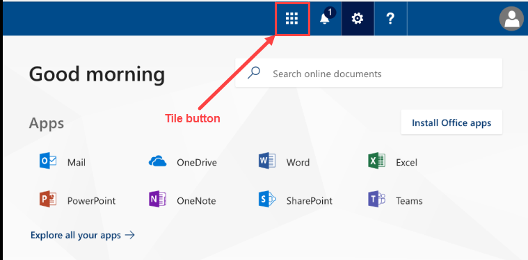
Task: Open the account profile avatar
Action: [512, 19]
